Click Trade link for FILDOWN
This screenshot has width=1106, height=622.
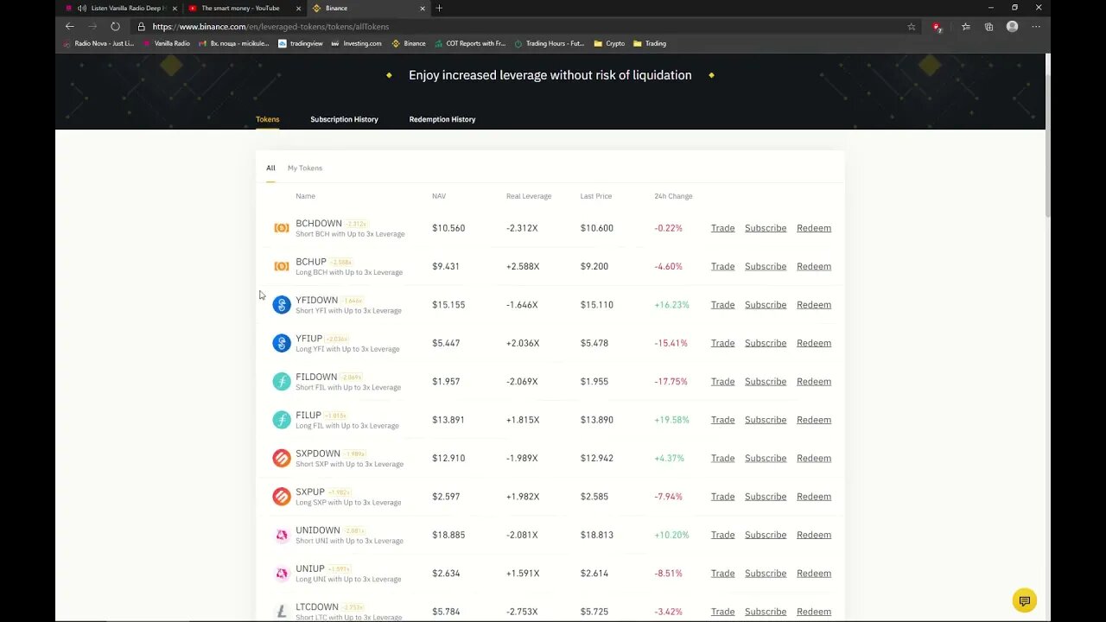coord(722,381)
